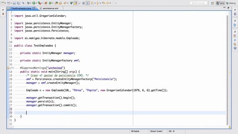Image resolution: width=238 pixels, height=134 pixels.
Task: Click the Quick Access search field
Action: coord(198,3)
